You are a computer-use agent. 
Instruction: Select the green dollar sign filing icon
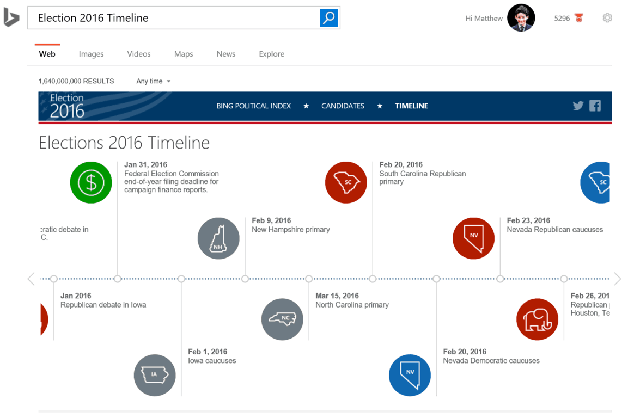(91, 183)
